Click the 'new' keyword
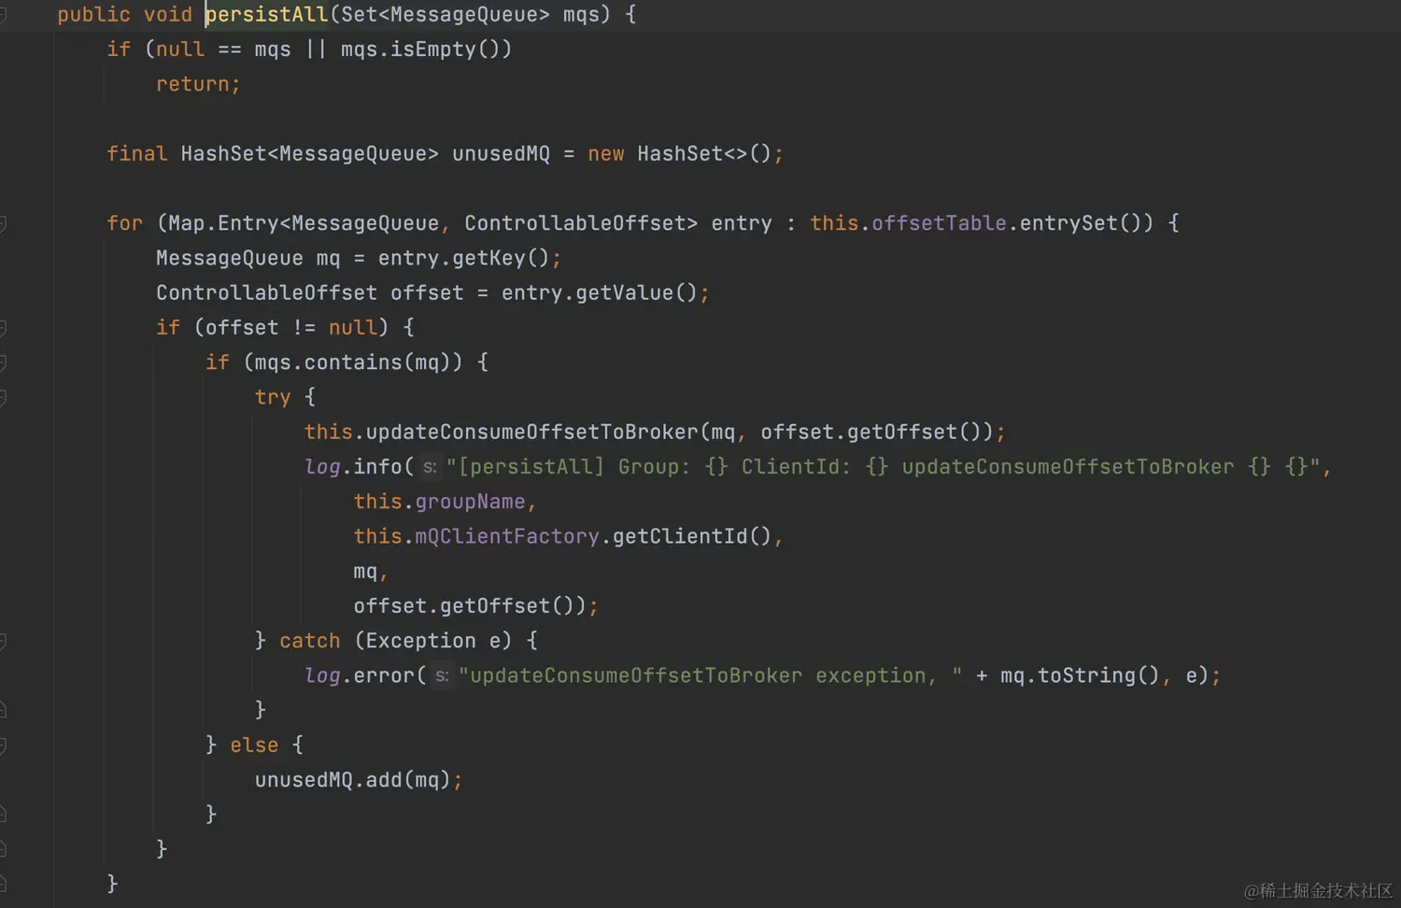This screenshot has width=1401, height=908. pos(606,153)
